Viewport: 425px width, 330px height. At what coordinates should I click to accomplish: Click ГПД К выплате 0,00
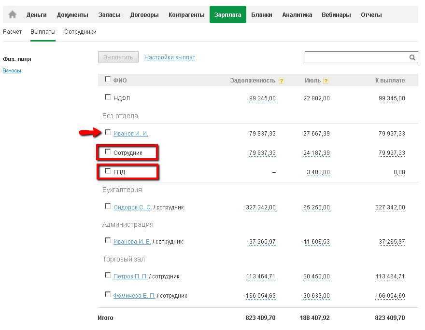click(399, 172)
